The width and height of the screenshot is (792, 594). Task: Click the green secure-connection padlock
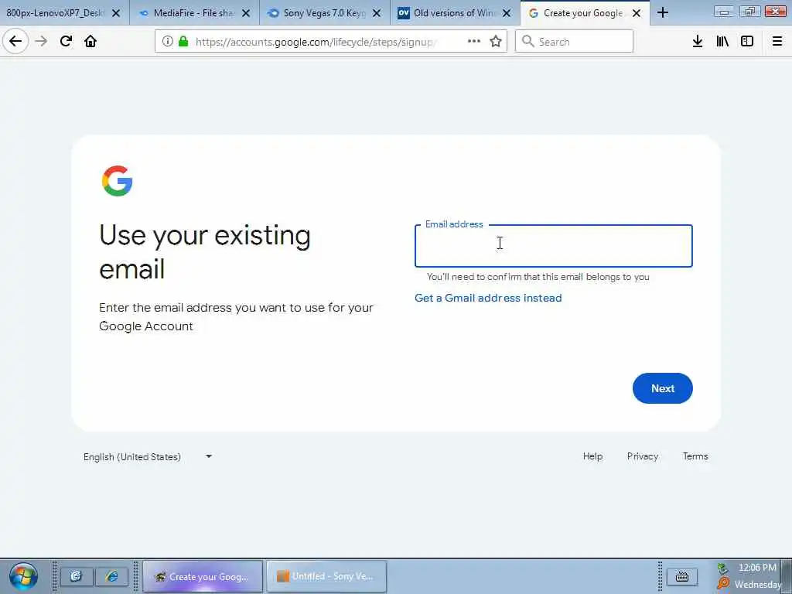pos(183,42)
